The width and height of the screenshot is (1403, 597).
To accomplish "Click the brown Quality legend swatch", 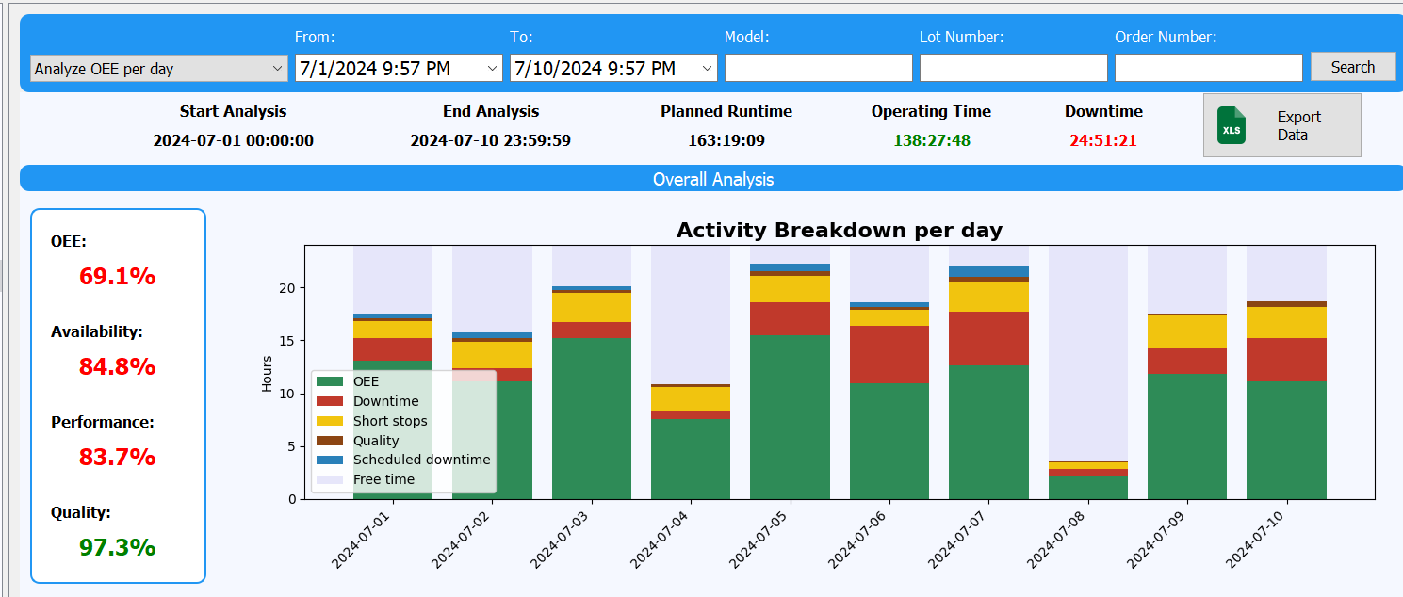I will click(330, 441).
